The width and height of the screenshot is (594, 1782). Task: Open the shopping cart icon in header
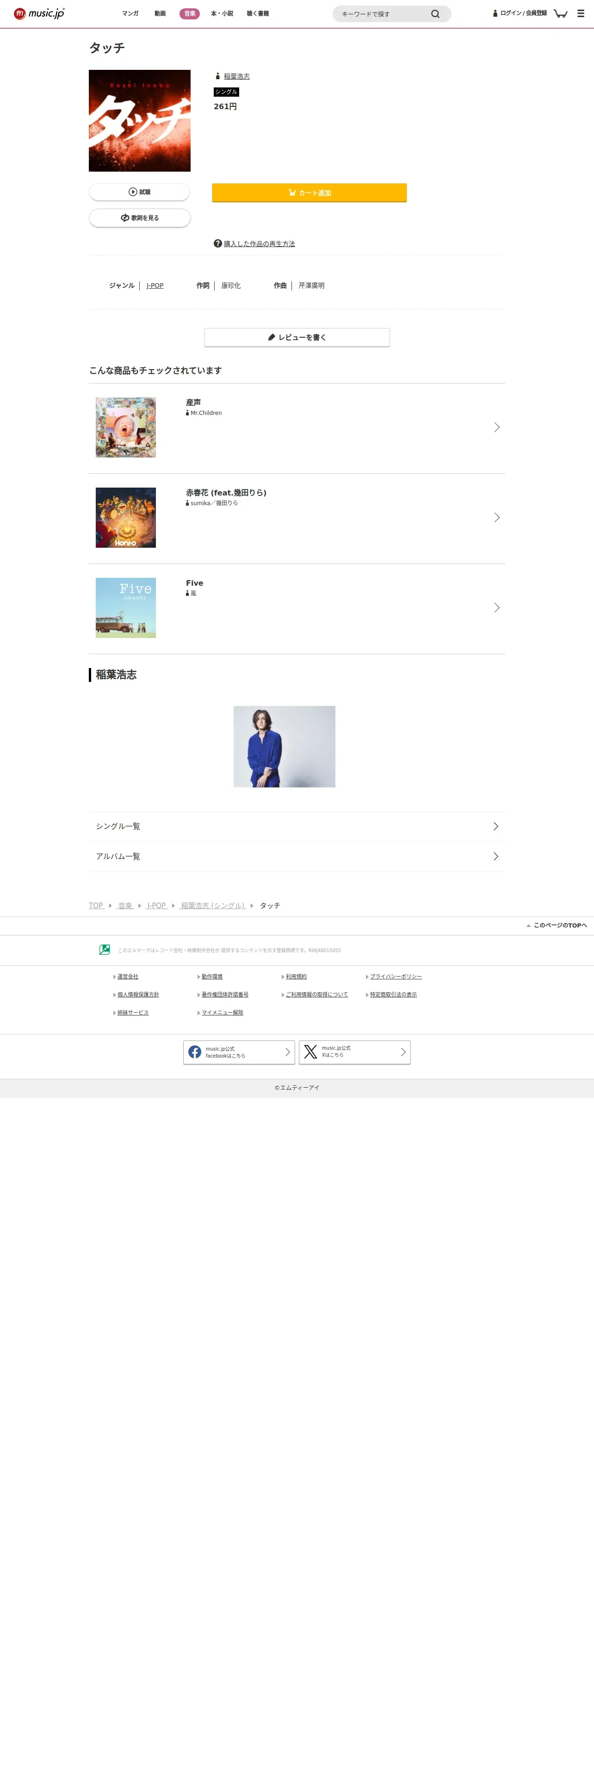click(561, 13)
